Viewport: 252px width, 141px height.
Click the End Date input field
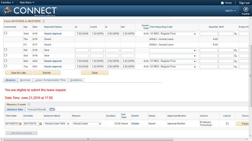[31, 124]
